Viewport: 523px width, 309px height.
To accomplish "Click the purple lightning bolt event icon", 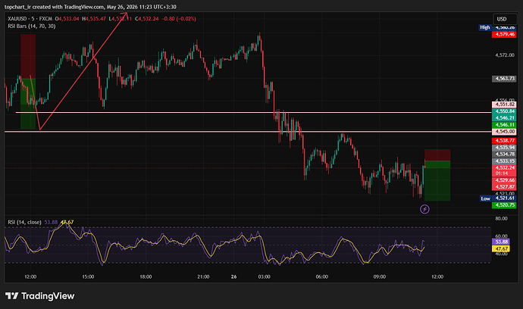I will (424, 209).
